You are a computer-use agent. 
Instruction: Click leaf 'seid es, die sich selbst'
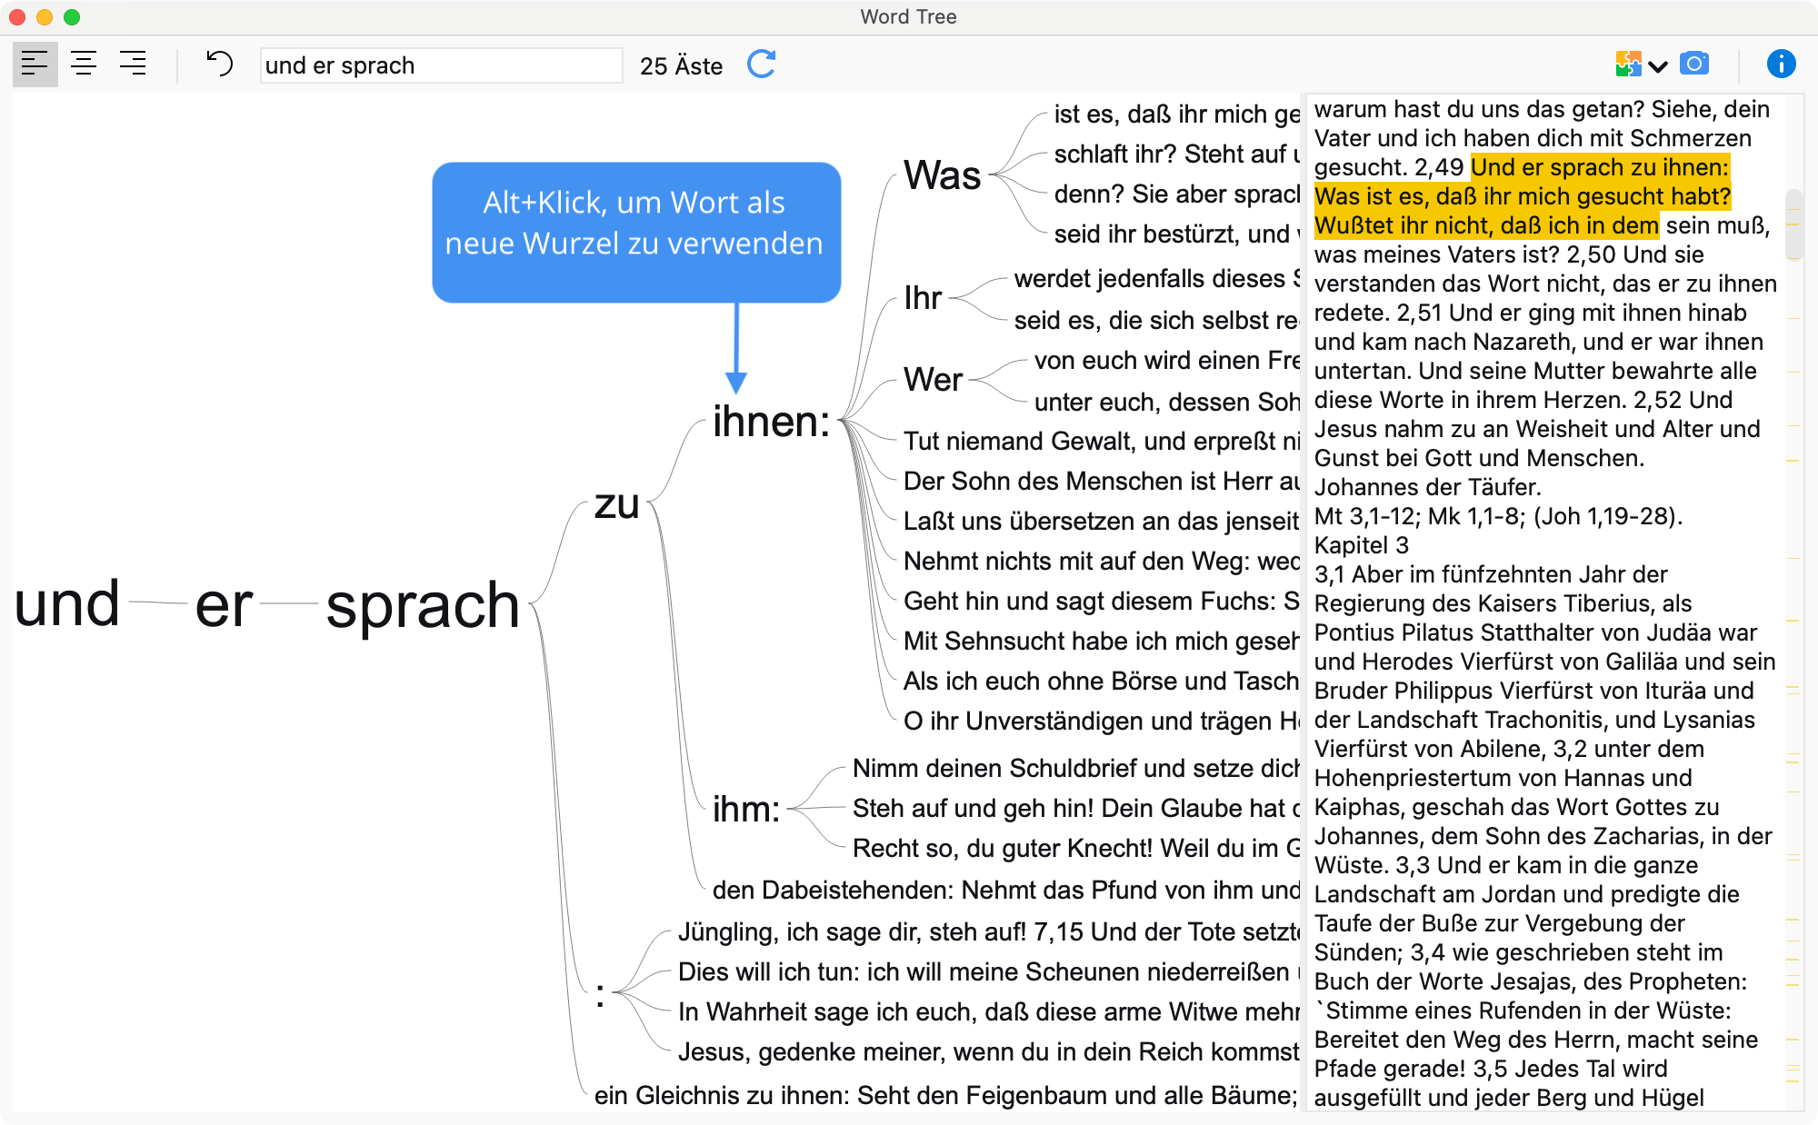coord(1157,321)
